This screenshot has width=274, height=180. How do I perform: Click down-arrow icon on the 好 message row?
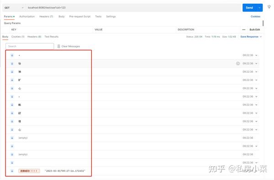tap(12, 113)
